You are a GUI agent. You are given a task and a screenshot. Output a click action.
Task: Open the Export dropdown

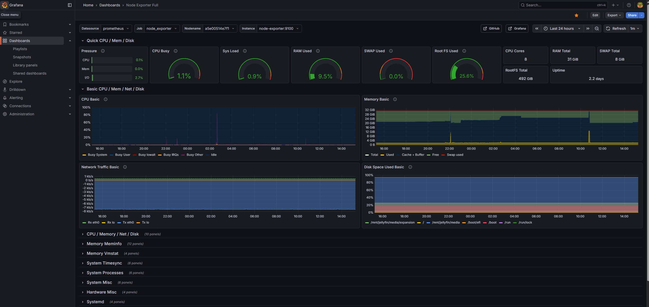614,15
